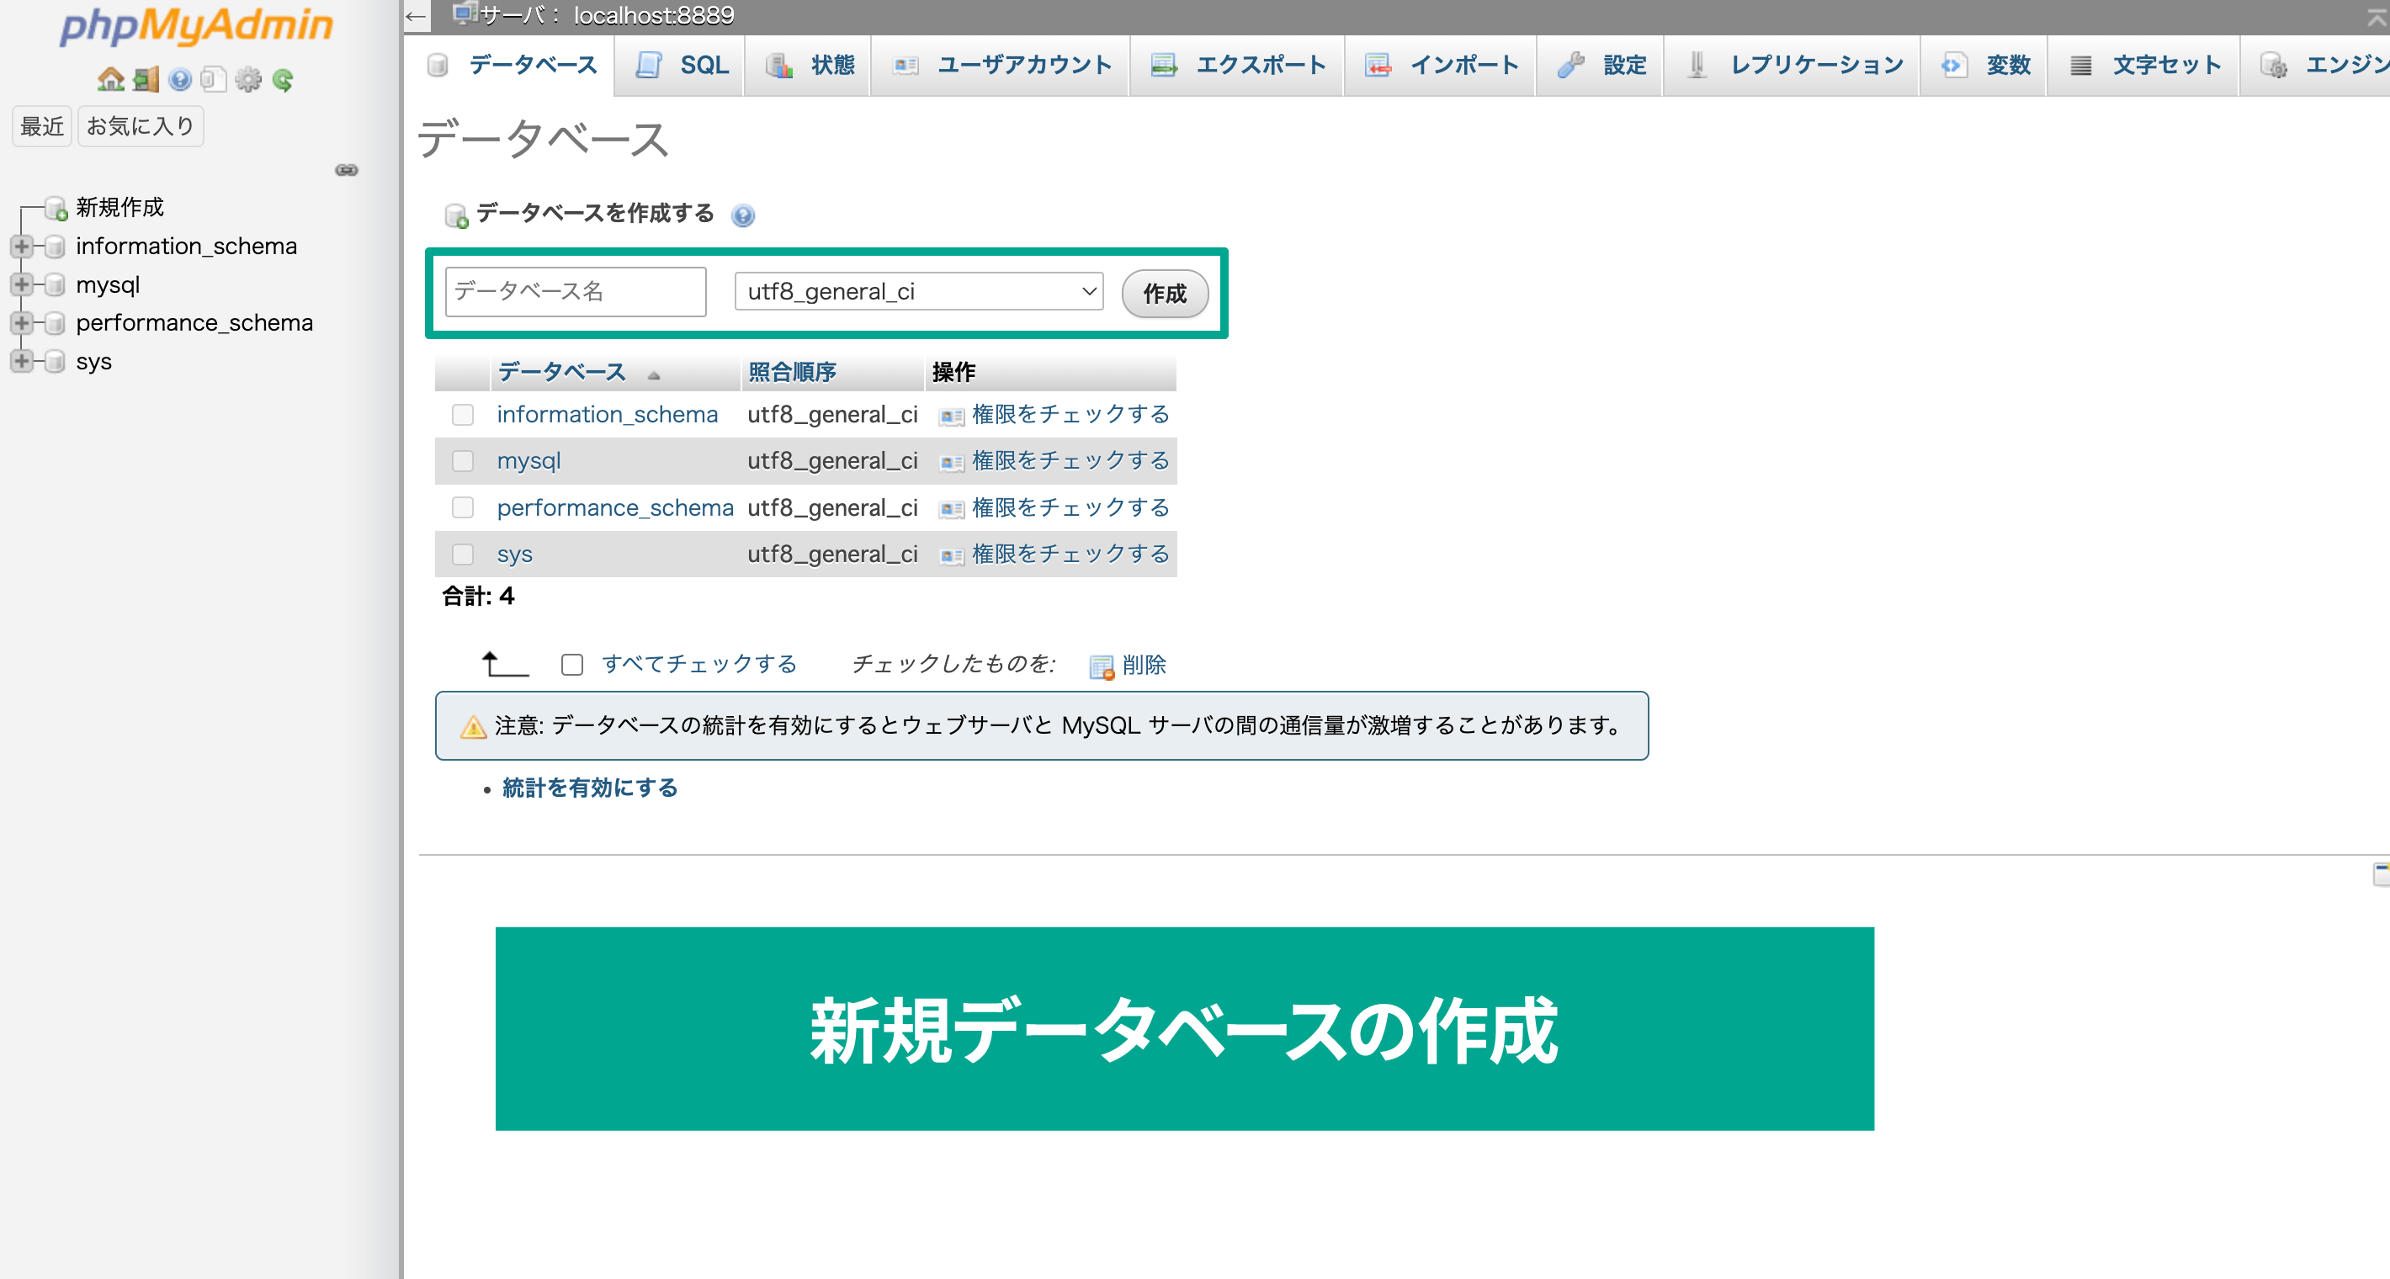Reload navigation panel with green refresh icon
Screen dimensions: 2390x1279
pyautogui.click(x=283, y=80)
